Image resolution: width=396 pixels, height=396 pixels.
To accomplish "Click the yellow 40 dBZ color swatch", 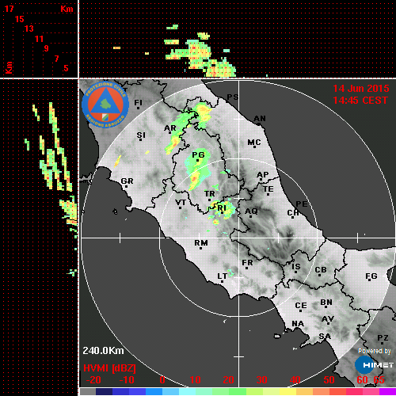I will click(288, 391).
